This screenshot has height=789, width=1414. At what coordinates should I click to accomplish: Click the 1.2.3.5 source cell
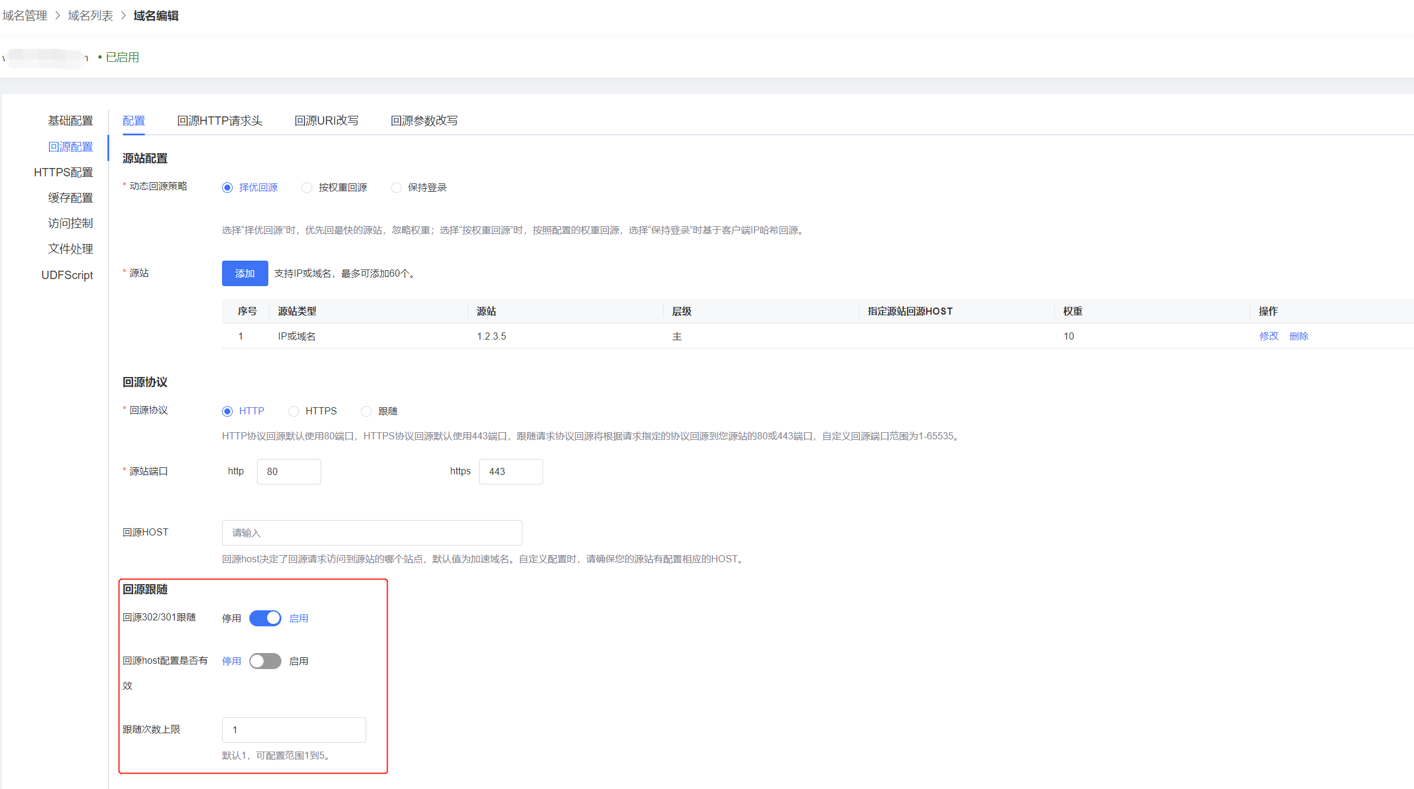point(492,336)
